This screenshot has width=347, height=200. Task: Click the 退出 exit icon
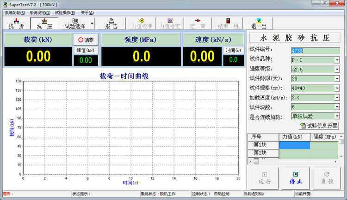coord(259,23)
